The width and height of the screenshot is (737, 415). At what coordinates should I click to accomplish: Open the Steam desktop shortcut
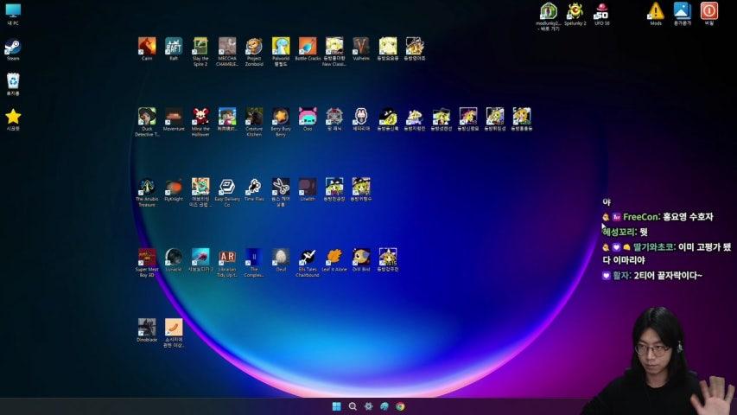(x=13, y=48)
